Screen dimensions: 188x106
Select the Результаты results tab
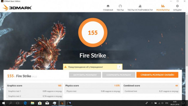[163, 8]
